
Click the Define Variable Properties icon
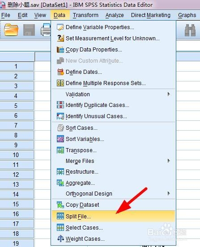coord(60,27)
